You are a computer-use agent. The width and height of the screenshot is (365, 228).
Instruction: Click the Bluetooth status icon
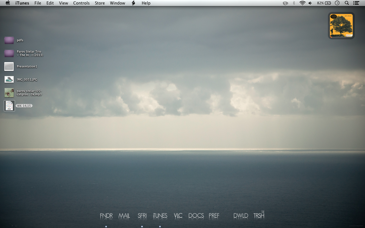294,3
